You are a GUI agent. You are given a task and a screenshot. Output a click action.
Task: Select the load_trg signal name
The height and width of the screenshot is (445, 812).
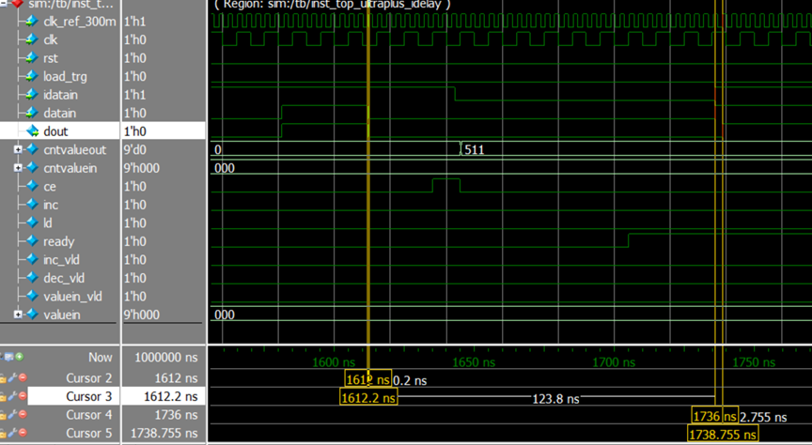(x=65, y=77)
